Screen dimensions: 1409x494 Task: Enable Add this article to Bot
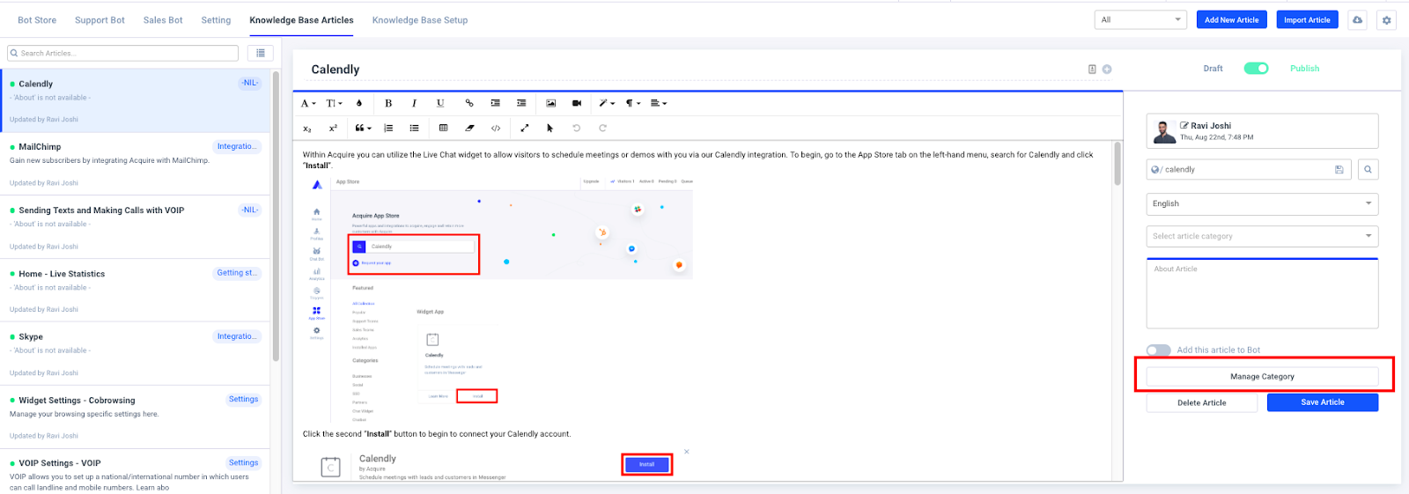1159,350
